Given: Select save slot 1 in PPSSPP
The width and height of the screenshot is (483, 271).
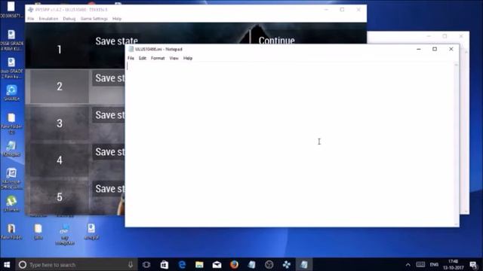Looking at the screenshot, I should 59,50.
